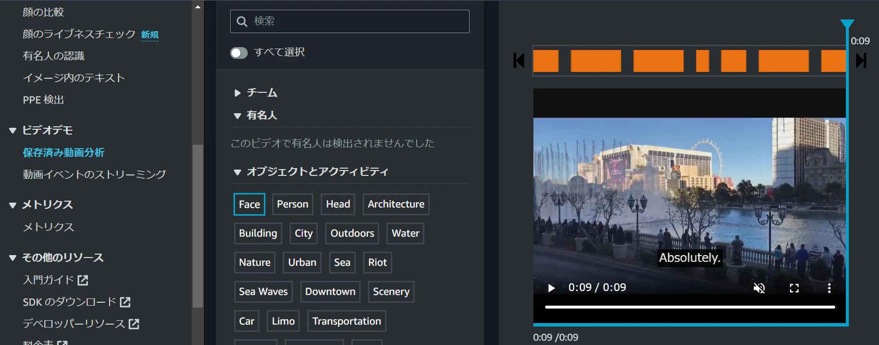Image resolution: width=879 pixels, height=345 pixels.
Task: Toggle the City label filter
Action: [x=304, y=233]
